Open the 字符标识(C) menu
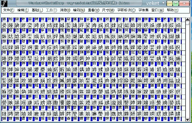This screenshot has height=123, width=192. pos(126,10)
